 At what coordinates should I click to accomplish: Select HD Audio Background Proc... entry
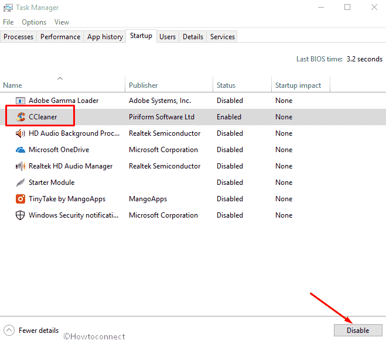click(74, 133)
